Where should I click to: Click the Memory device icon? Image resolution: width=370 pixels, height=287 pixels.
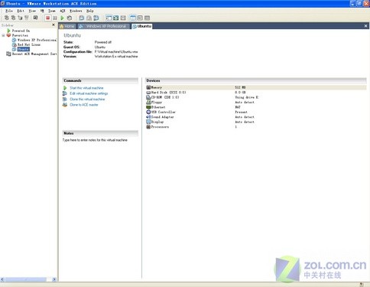[x=148, y=87]
